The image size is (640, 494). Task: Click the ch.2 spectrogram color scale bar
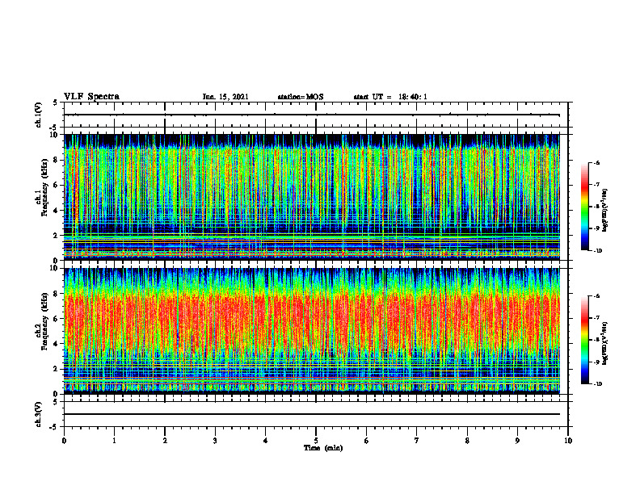coord(584,340)
